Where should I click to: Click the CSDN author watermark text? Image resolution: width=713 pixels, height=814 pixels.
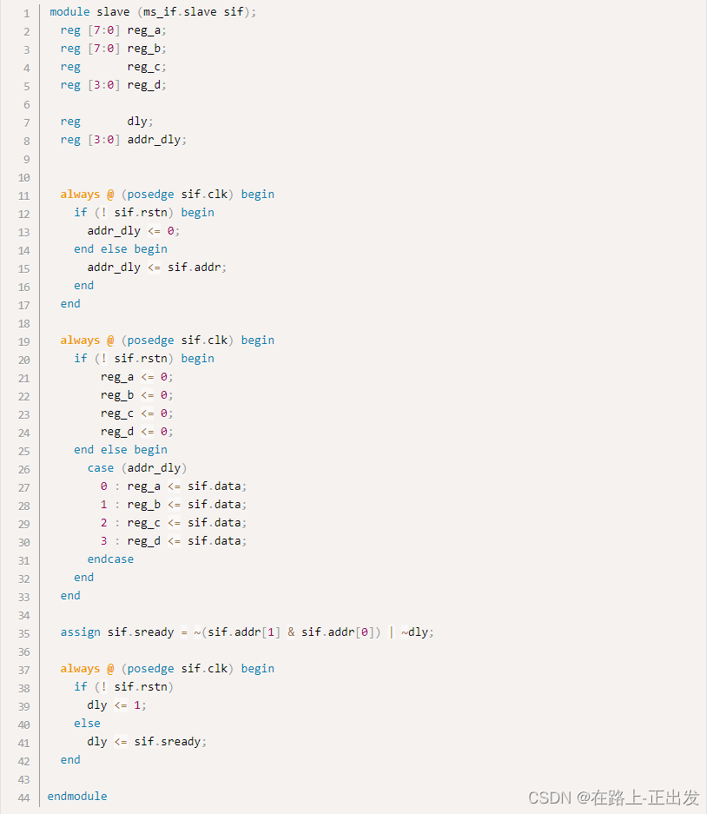pos(614,797)
